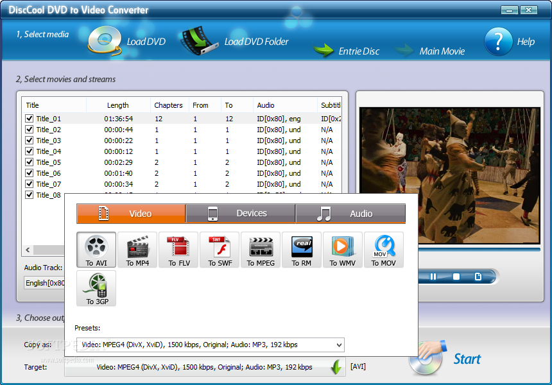Select the To RM format
The image size is (552, 385).
[302, 250]
